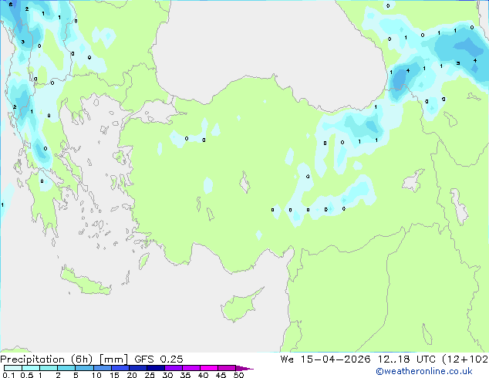Click the legend tick label '0.5'

click(27, 375)
